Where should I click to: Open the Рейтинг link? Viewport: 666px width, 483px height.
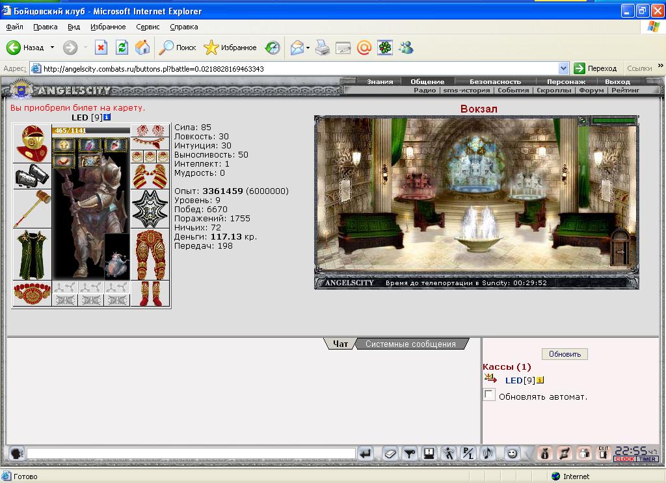pyautogui.click(x=625, y=90)
